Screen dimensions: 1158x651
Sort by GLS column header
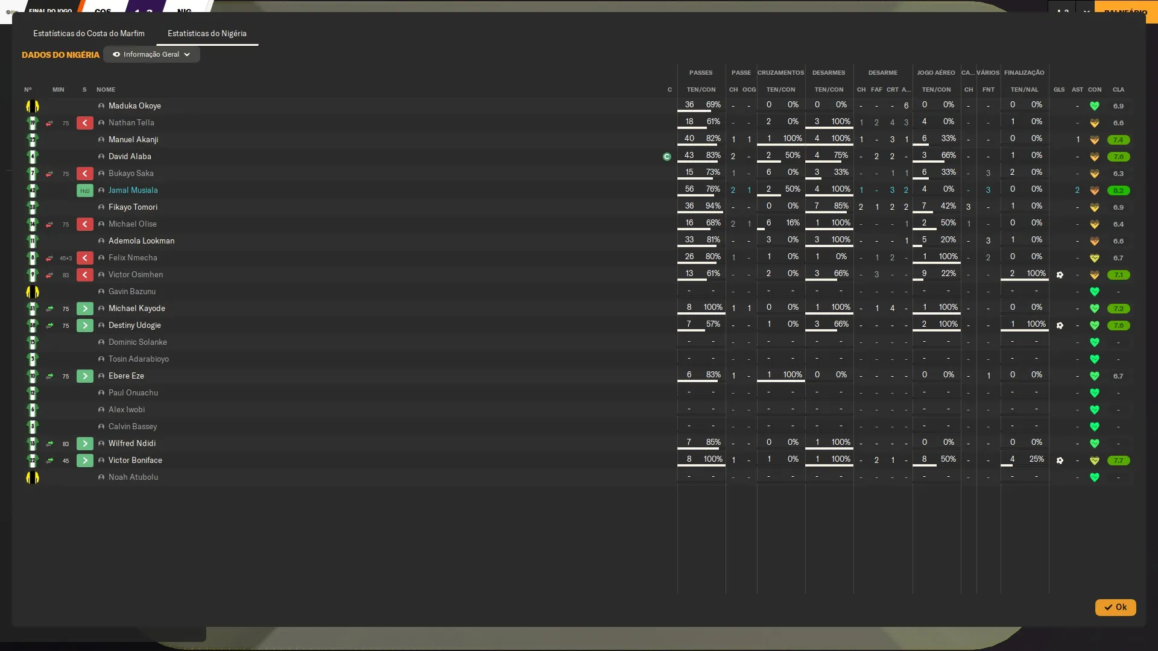point(1059,89)
